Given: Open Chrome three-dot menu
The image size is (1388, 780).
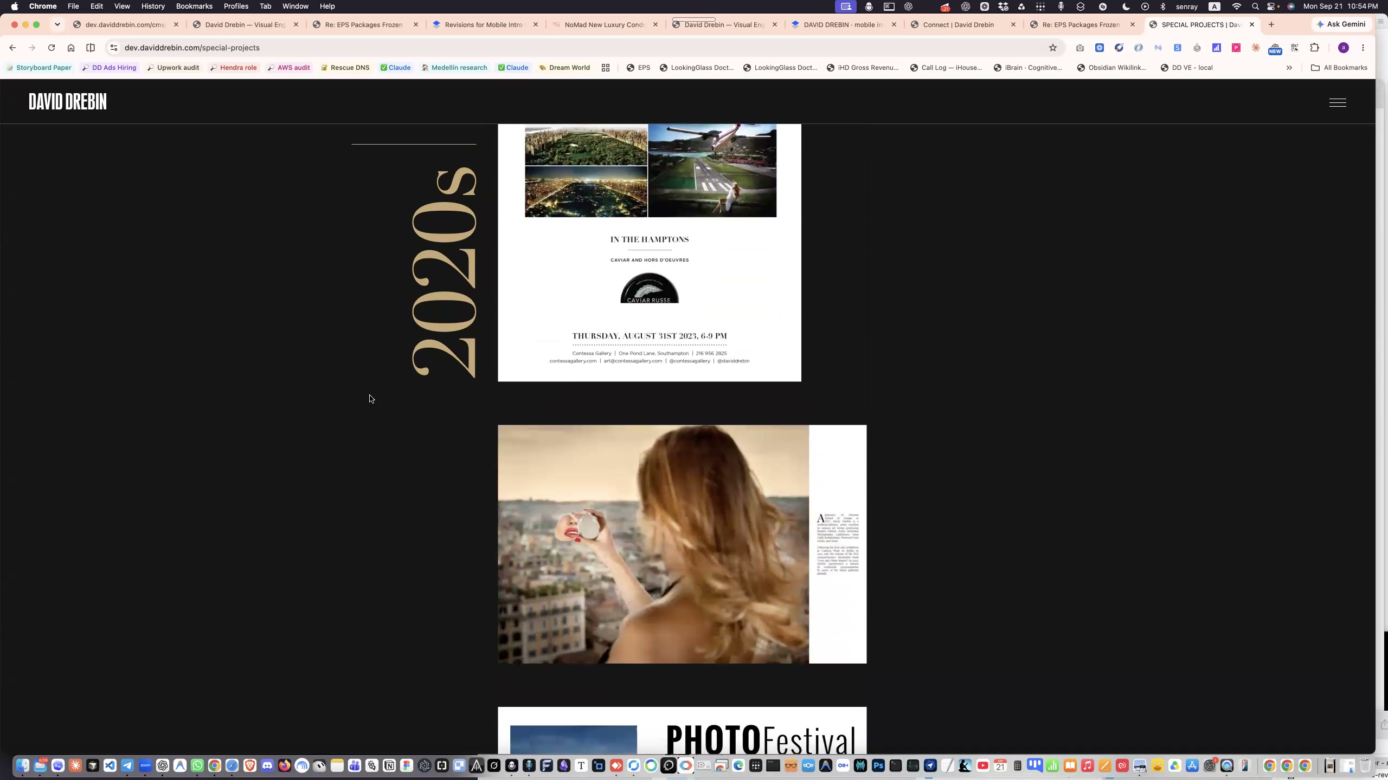Looking at the screenshot, I should pyautogui.click(x=1363, y=48).
